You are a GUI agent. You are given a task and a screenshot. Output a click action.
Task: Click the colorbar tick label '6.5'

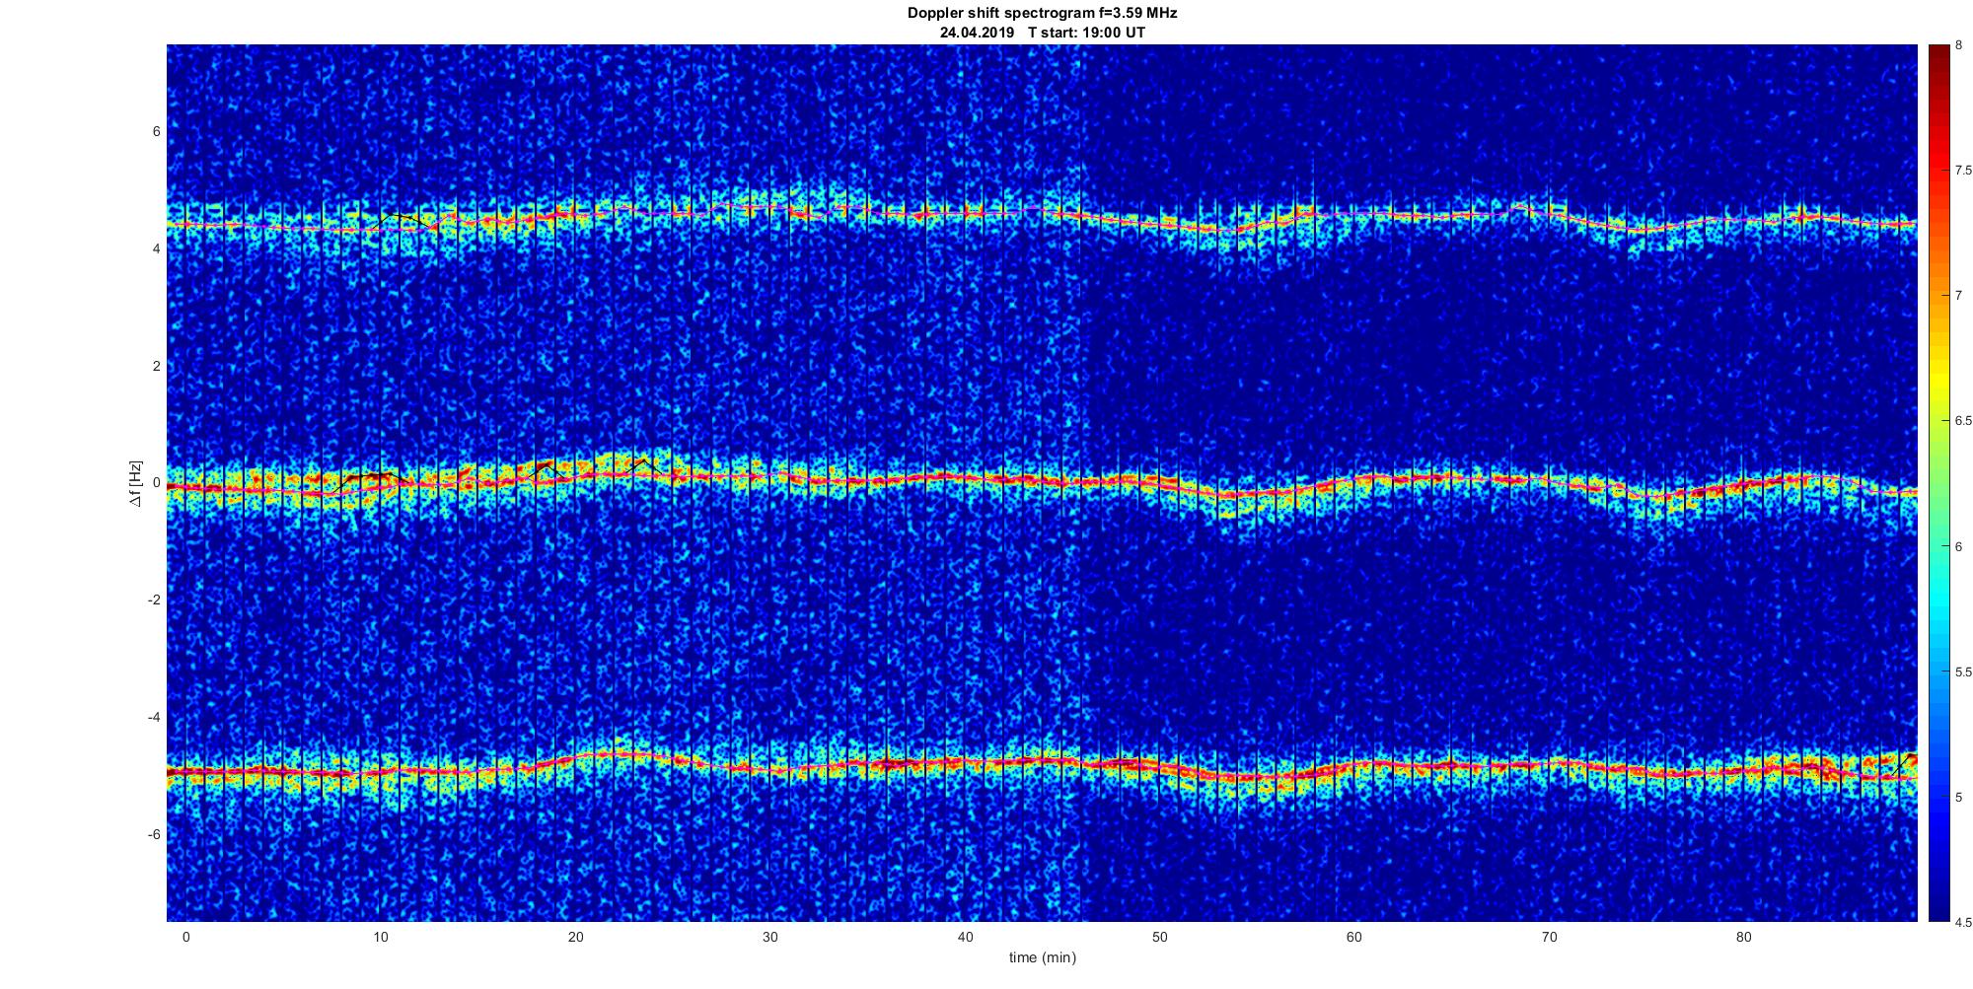(x=1964, y=421)
